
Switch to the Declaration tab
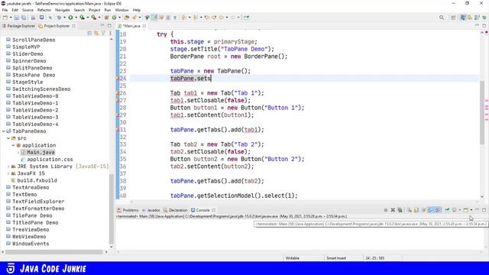[x=176, y=210]
